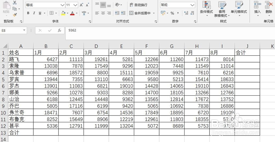275x142 pixels.
Task: Expand fill color dropdown arrow
Action: tap(67, 13)
